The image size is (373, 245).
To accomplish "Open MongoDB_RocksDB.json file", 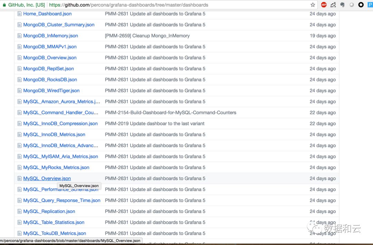I will click(50, 80).
